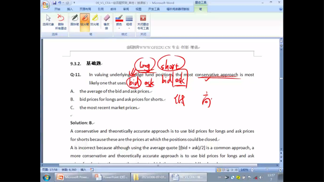The width and height of the screenshot is (324, 182).
Task: Switch to Full Screen Reading view
Action: (223, 170)
